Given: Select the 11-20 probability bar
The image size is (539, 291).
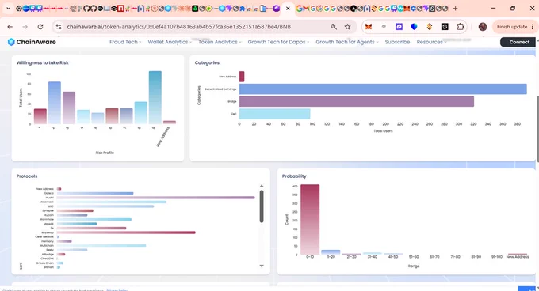Looking at the screenshot, I should 331,252.
